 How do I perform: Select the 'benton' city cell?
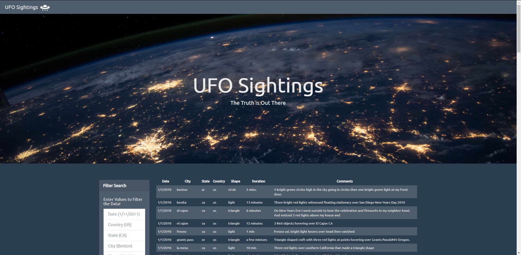point(182,190)
